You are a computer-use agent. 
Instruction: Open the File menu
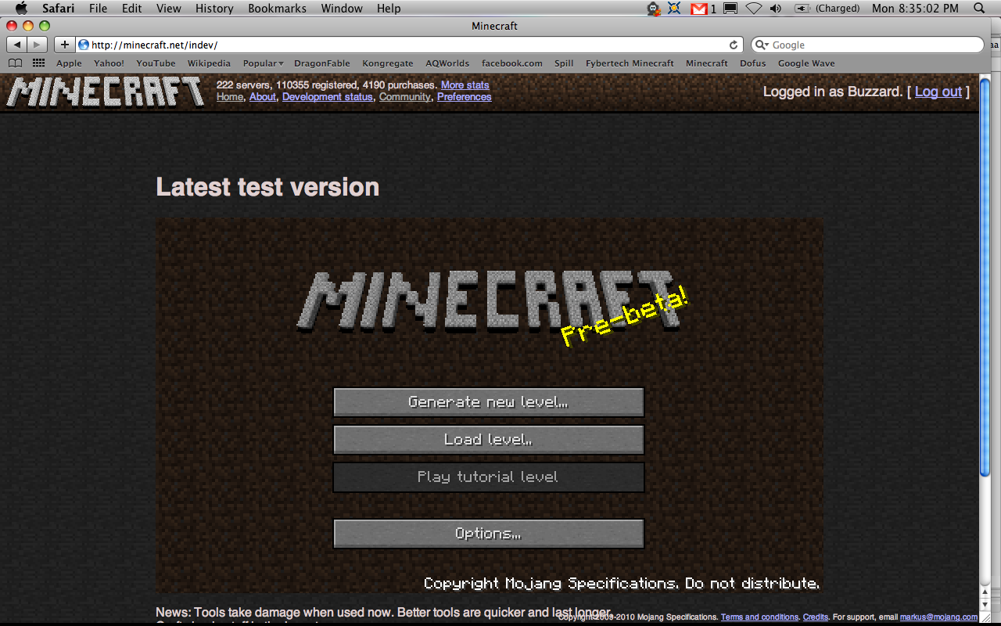click(98, 9)
